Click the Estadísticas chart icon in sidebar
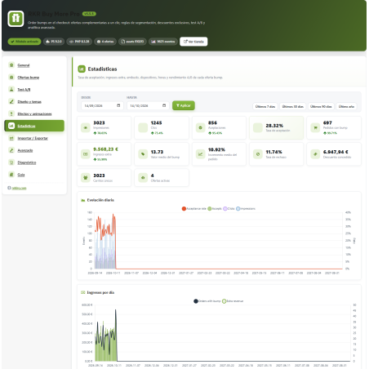 coord(11,126)
